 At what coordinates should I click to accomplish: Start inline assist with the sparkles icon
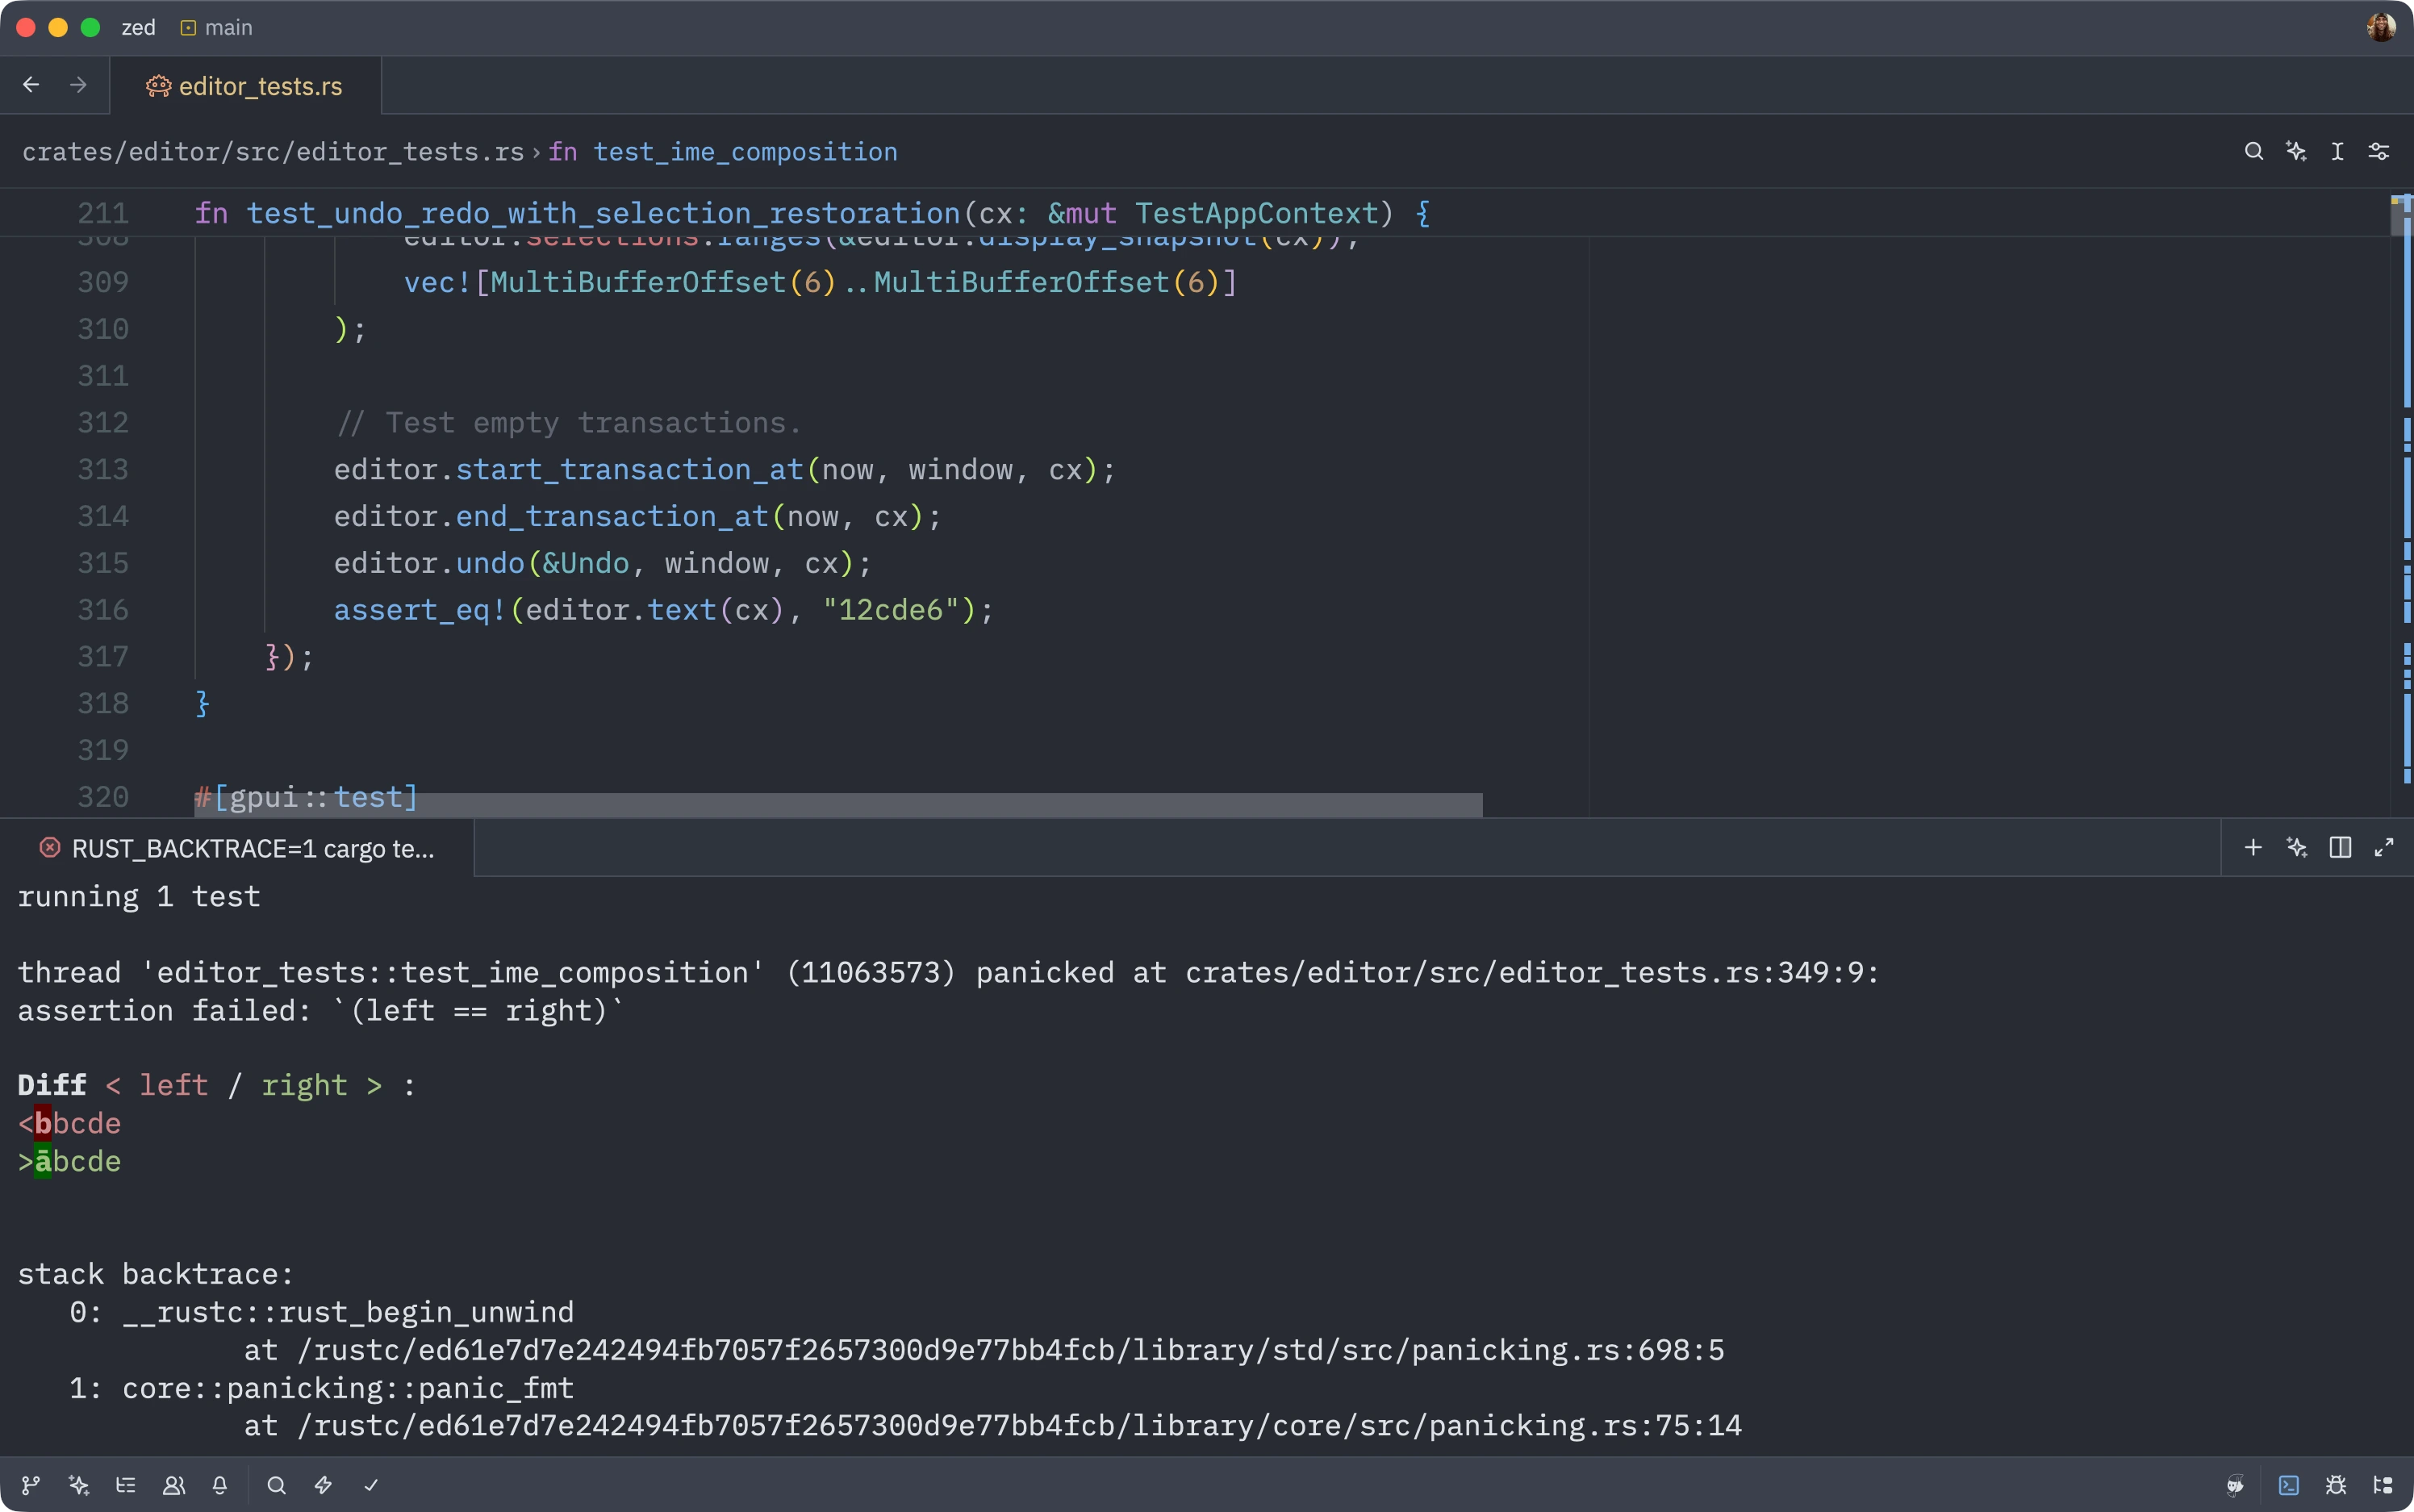tap(322, 1485)
